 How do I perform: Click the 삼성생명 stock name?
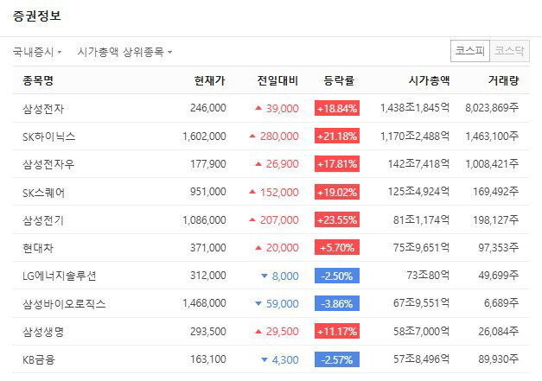click(x=43, y=332)
